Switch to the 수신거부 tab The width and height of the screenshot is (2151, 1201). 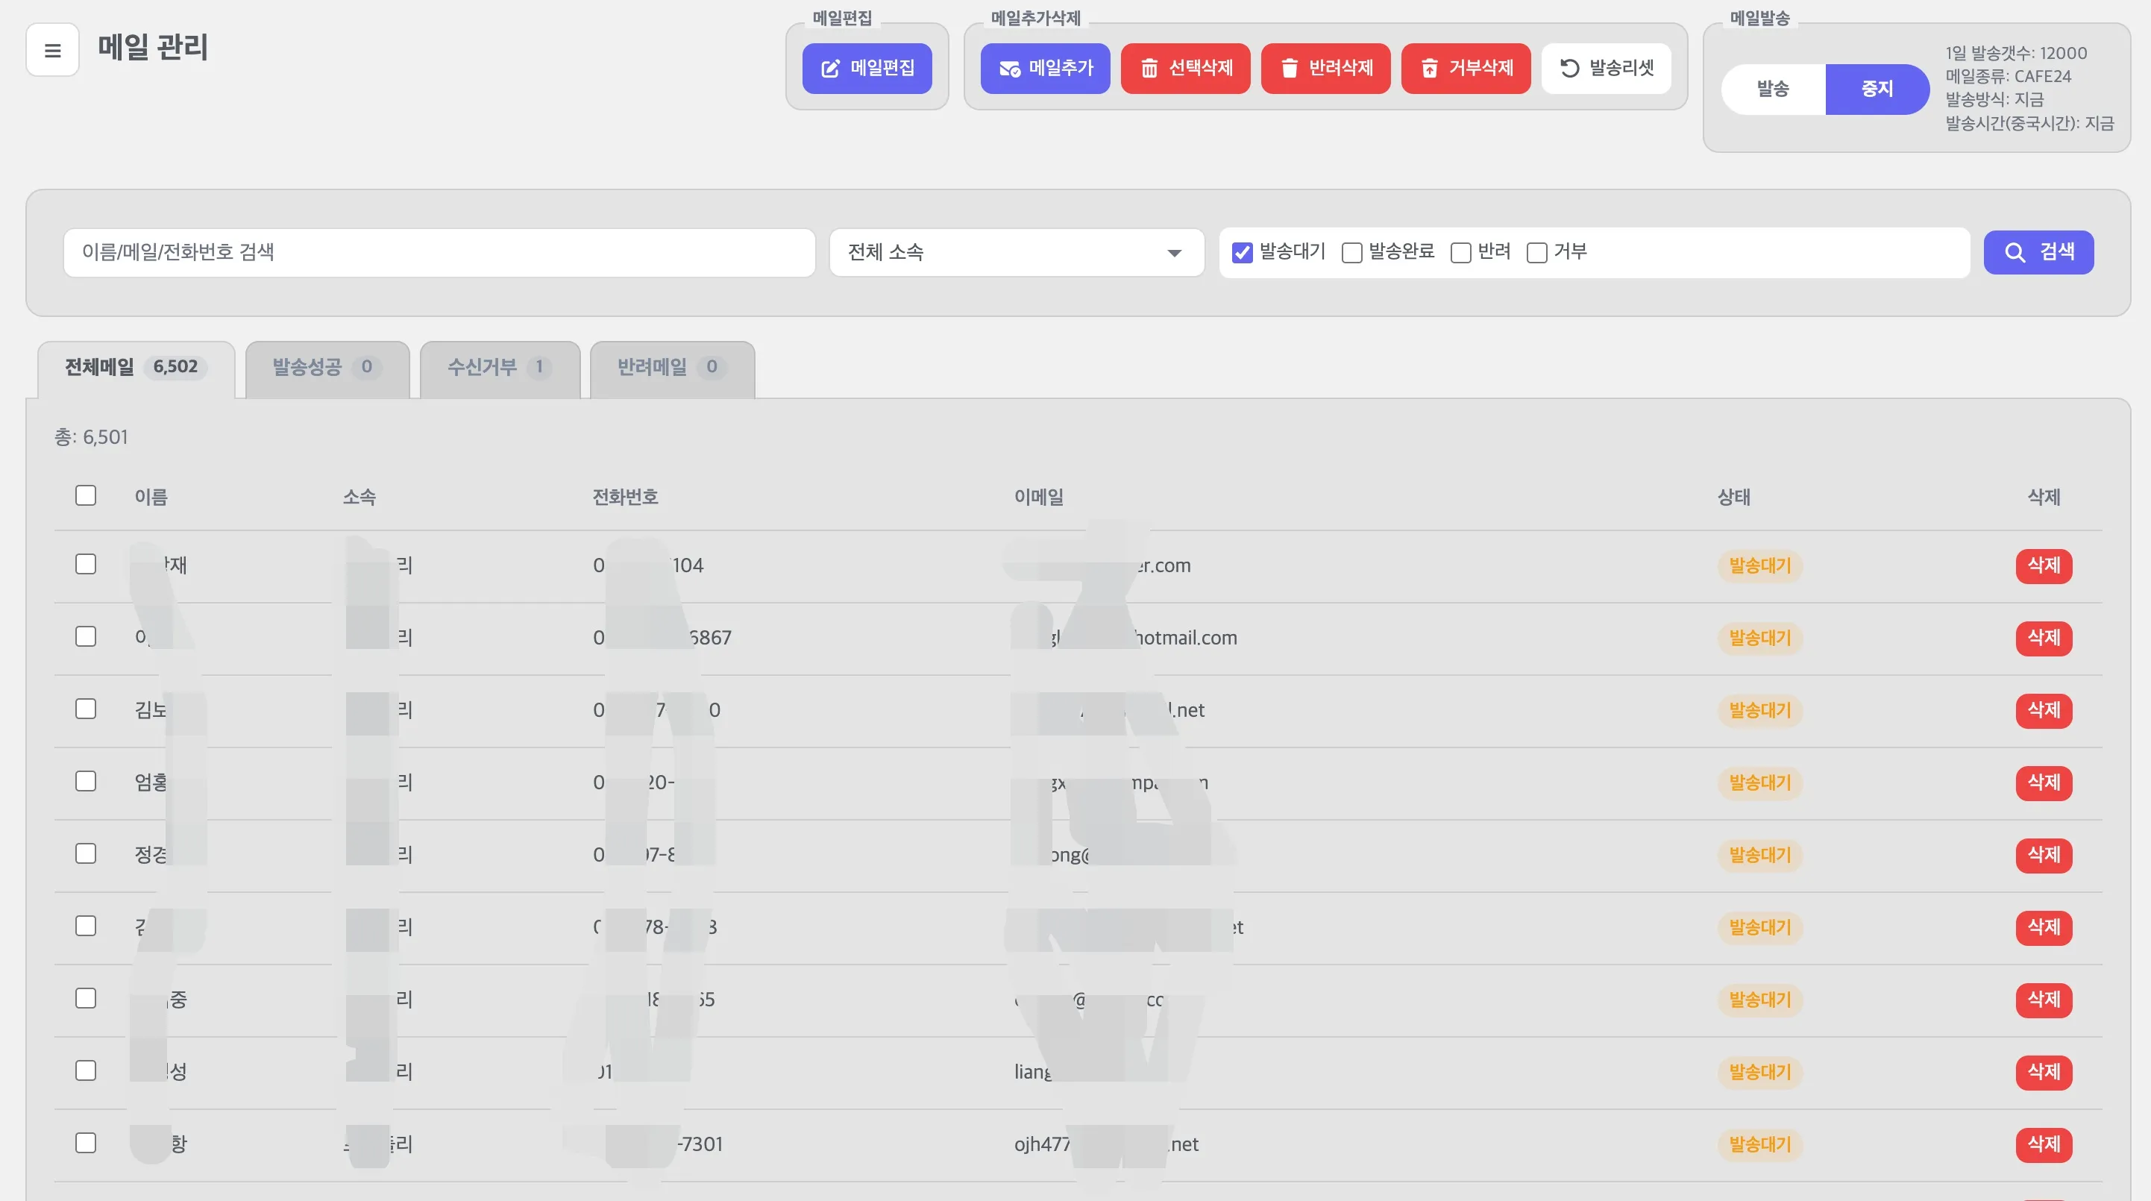coord(500,368)
